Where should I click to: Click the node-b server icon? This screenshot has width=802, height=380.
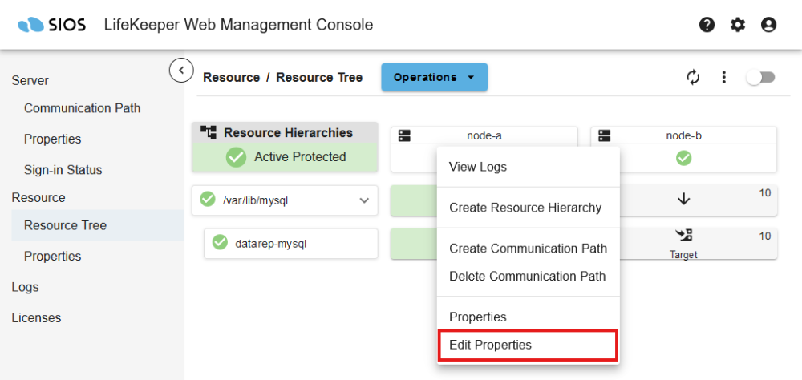[x=605, y=136]
